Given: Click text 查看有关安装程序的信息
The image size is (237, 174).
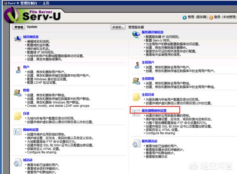Looking at the screenshot, I should pyautogui.click(x=163, y=55).
